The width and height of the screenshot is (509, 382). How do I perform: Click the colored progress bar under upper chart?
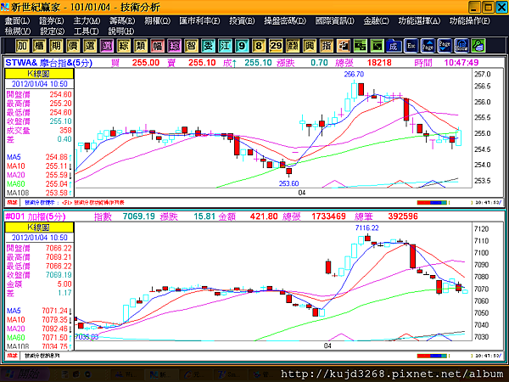[433, 203]
